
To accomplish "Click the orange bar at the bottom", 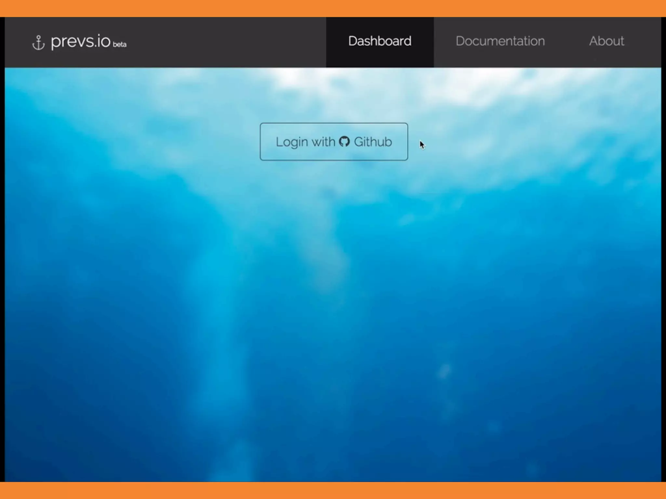I will (333, 491).
